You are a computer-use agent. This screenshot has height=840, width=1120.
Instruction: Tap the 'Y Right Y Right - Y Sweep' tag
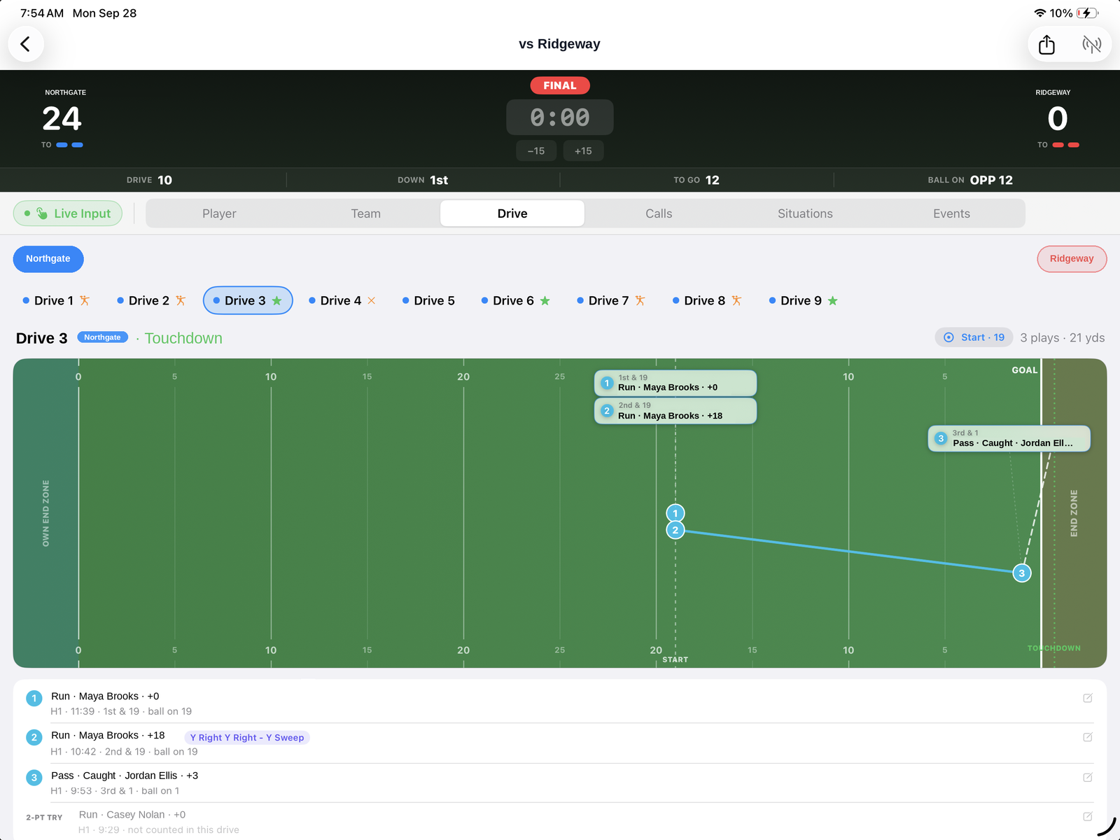coord(247,737)
